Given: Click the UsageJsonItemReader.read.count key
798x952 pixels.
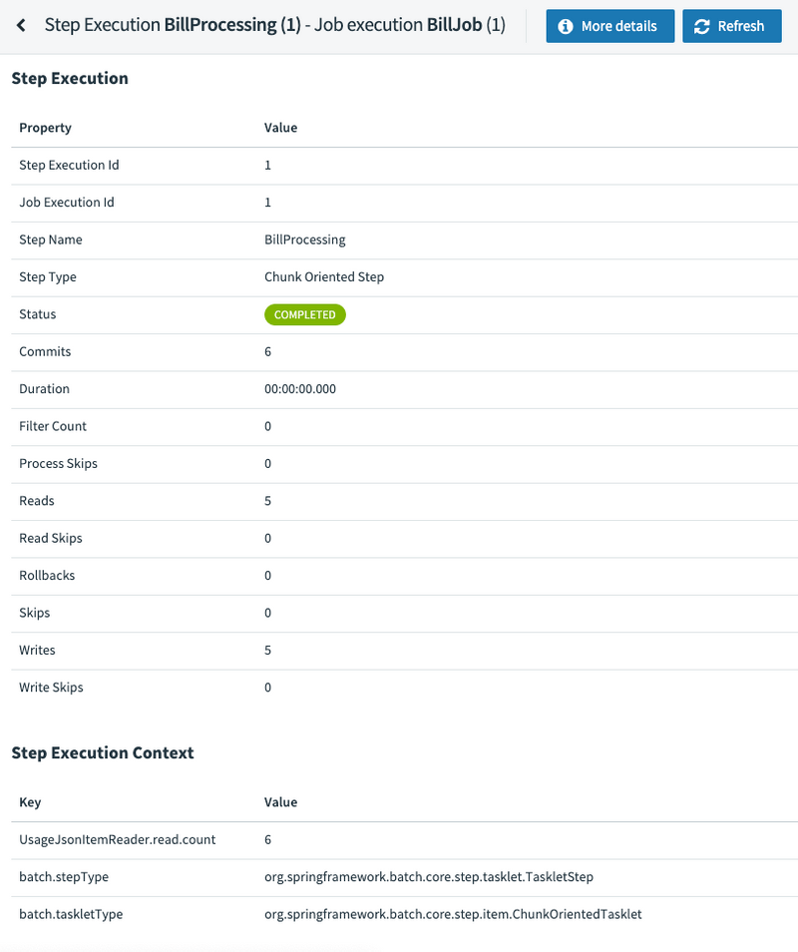Looking at the screenshot, I should [117, 839].
